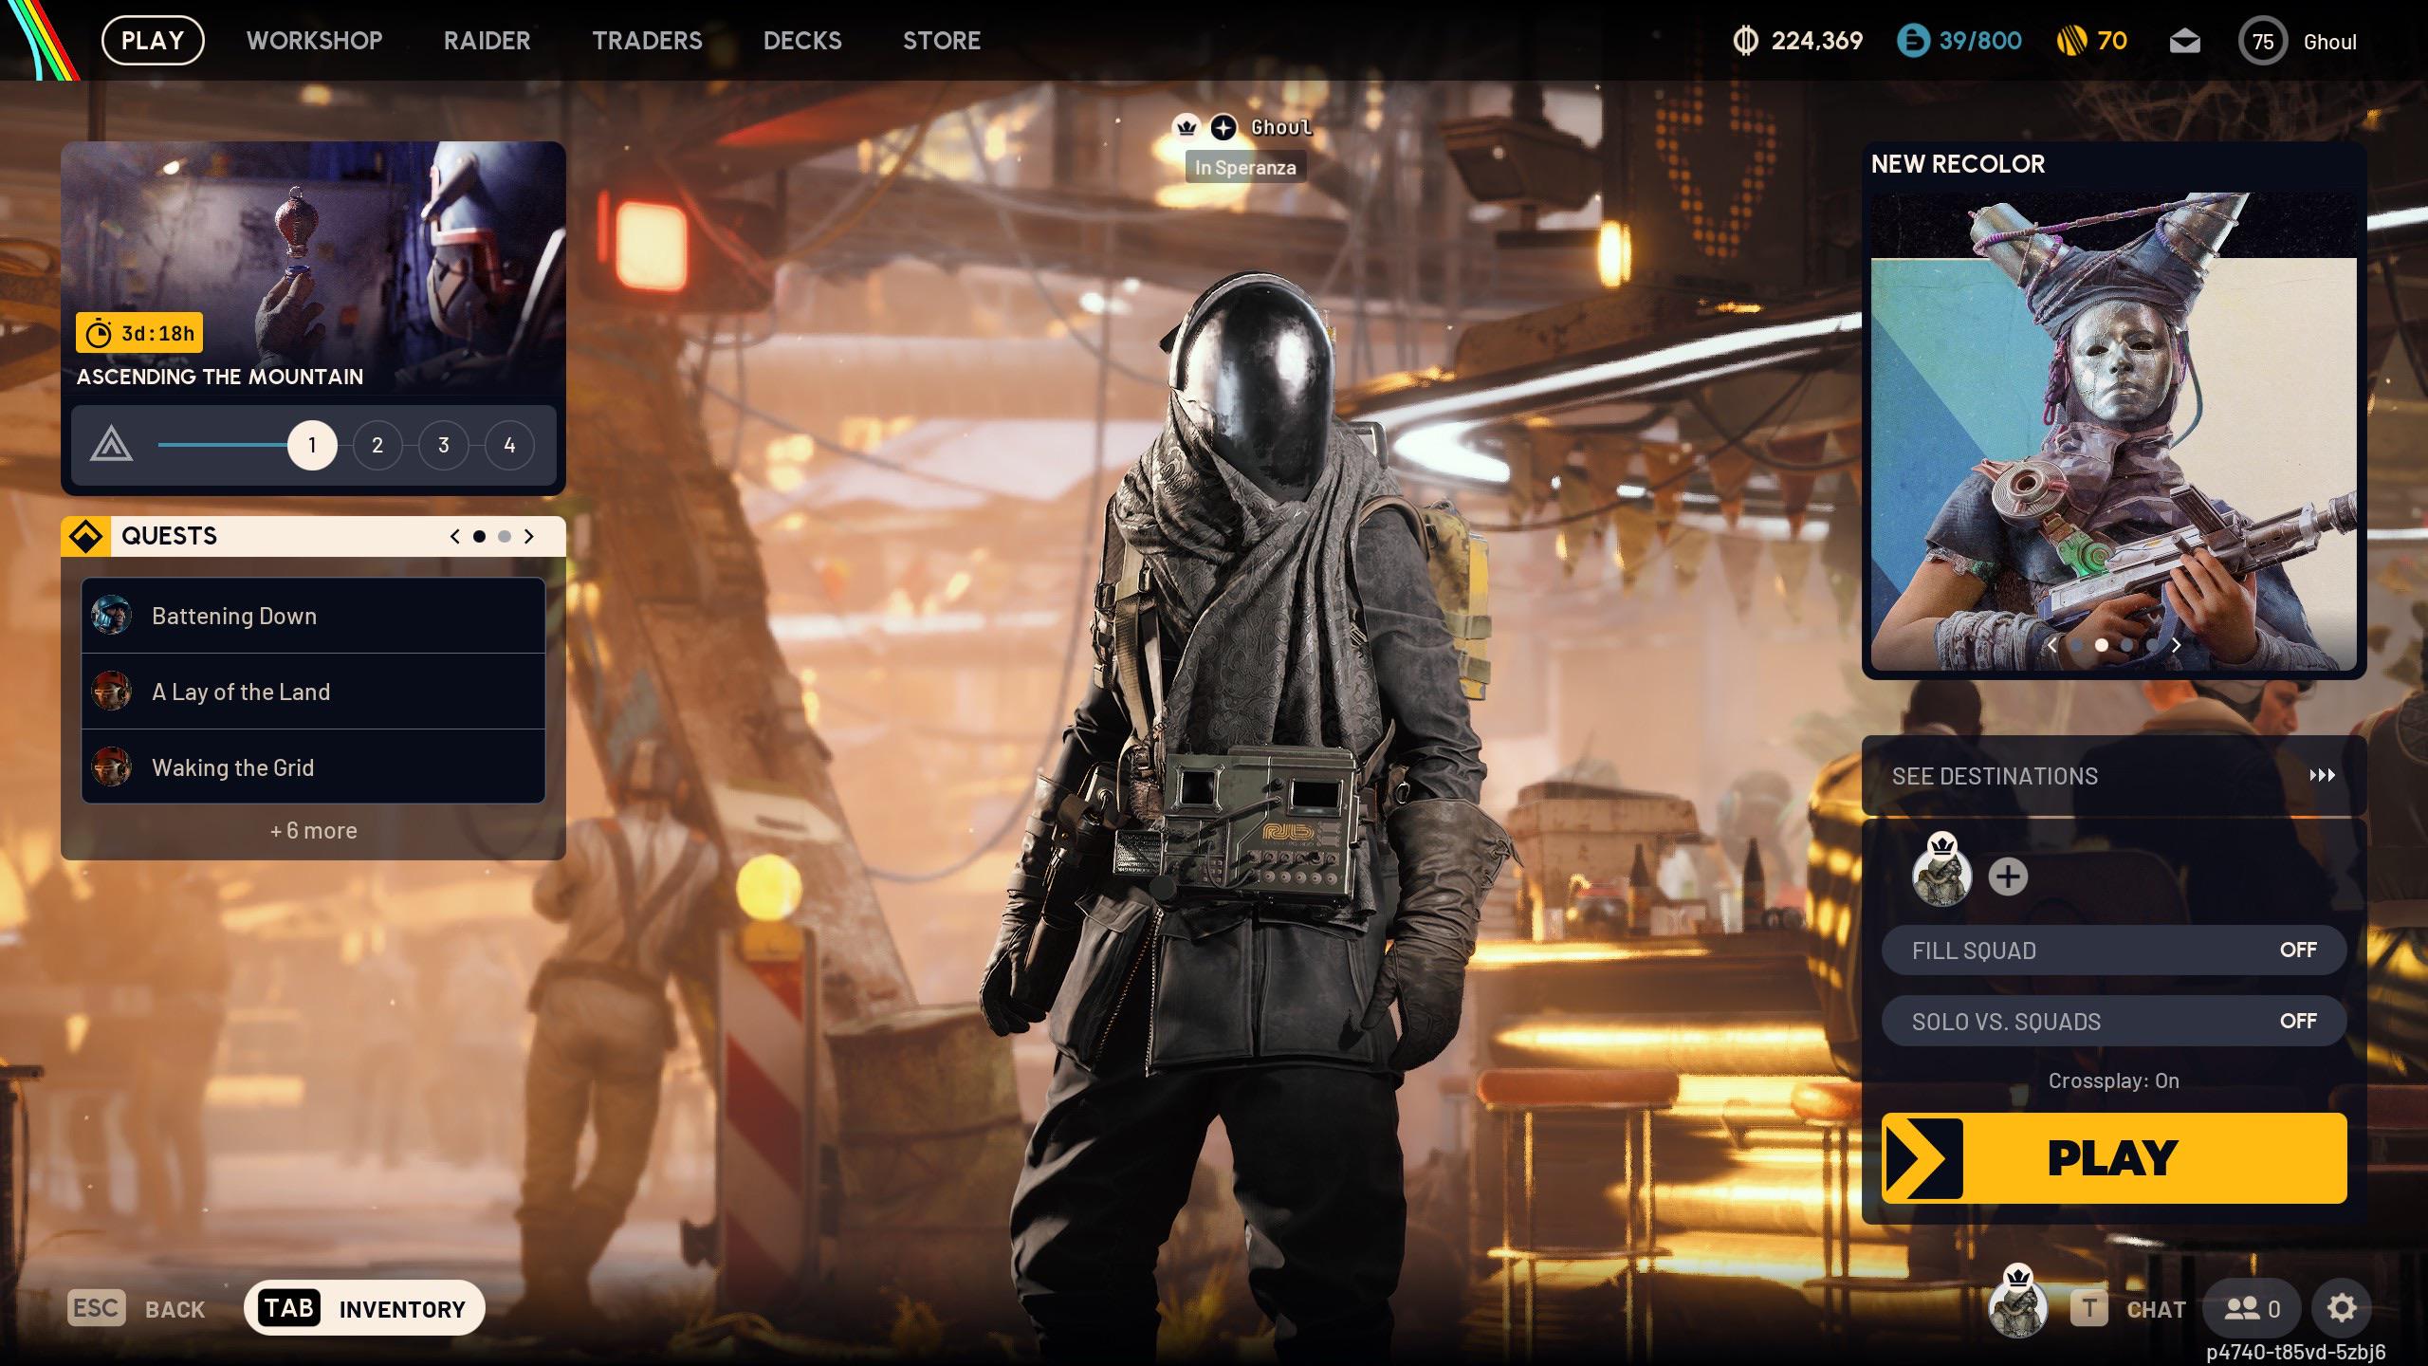Image resolution: width=2428 pixels, height=1366 pixels.
Task: Click the Battening Down quest giver portrait
Action: coord(111,616)
